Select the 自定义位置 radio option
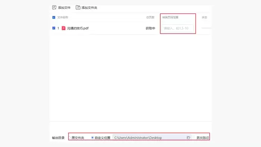The image size is (261, 147). pyautogui.click(x=92, y=138)
